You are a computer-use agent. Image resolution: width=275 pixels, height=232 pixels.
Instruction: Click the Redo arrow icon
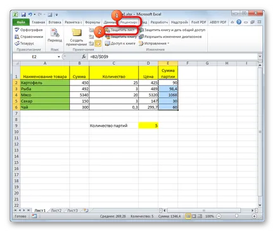click(40, 15)
